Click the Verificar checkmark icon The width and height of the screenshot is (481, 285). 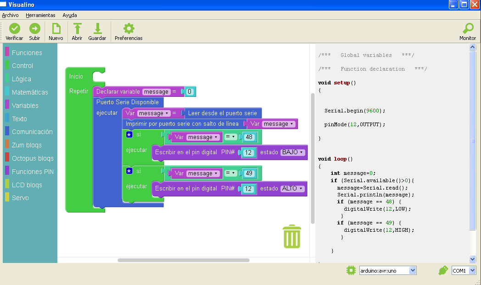14,28
